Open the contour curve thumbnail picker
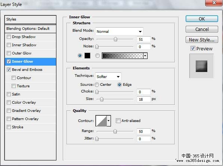 tap(101, 121)
